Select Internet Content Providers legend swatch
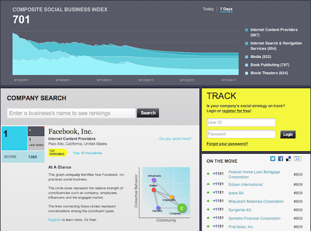 pyautogui.click(x=247, y=30)
